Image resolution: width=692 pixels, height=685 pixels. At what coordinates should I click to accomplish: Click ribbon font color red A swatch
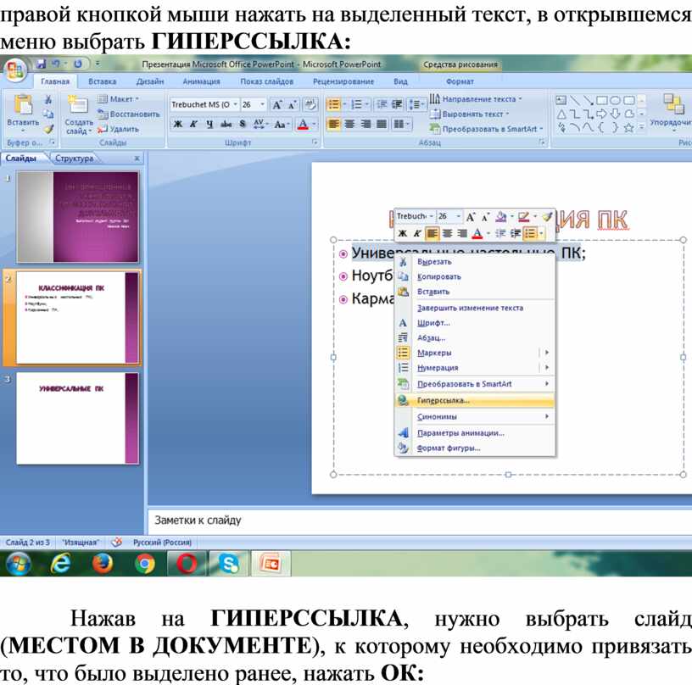point(303,125)
